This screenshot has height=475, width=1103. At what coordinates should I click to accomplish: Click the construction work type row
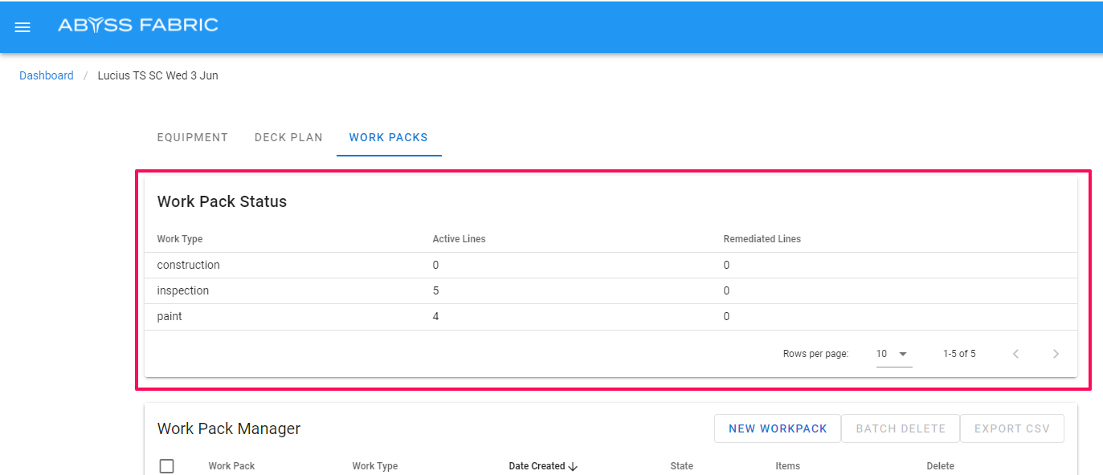[x=188, y=265]
